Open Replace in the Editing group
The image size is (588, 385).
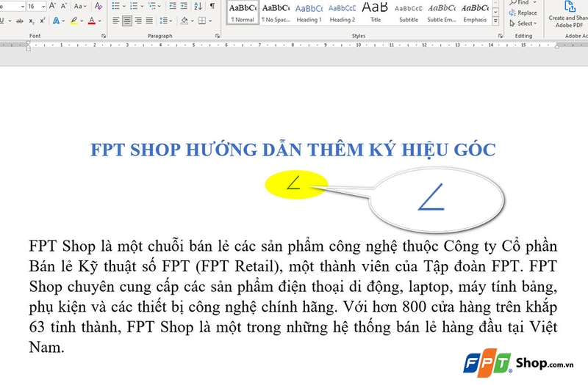[523, 12]
